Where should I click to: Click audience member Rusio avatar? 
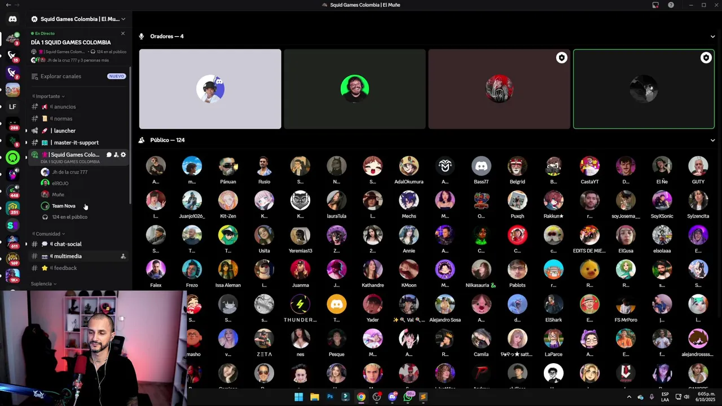tap(264, 166)
